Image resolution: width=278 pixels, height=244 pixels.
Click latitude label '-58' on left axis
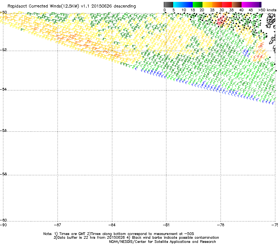click(3, 174)
